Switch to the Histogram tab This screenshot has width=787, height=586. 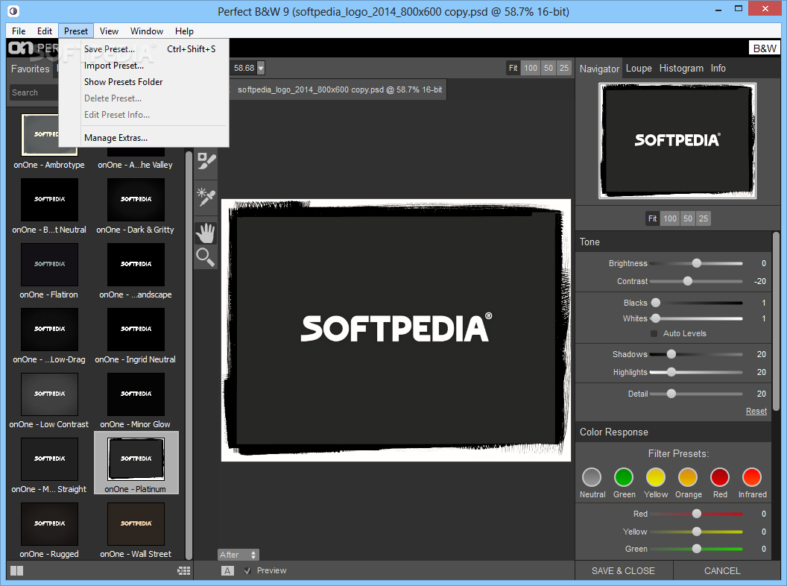(x=681, y=69)
